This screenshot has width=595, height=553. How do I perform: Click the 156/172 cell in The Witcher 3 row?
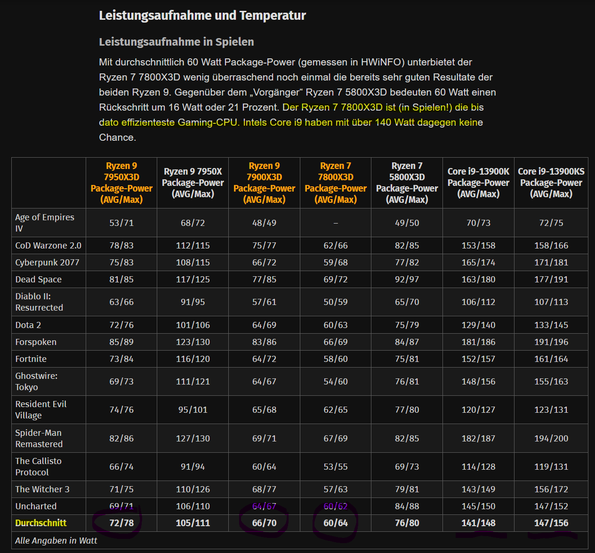pyautogui.click(x=551, y=489)
